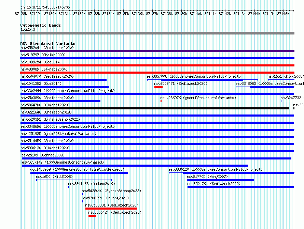Select the nsv3247732 label
The image size is (304, 229).
pos(292,98)
